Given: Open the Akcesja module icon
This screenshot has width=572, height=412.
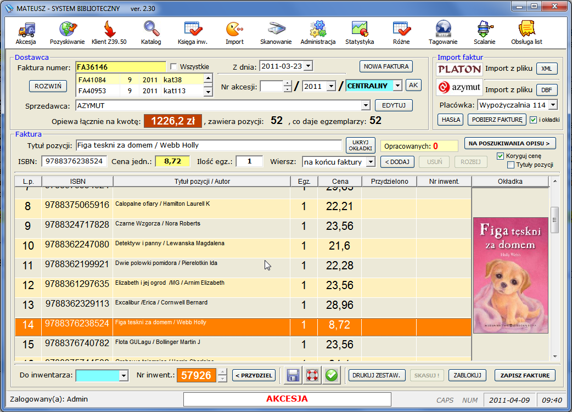Looking at the screenshot, I should pos(26,32).
